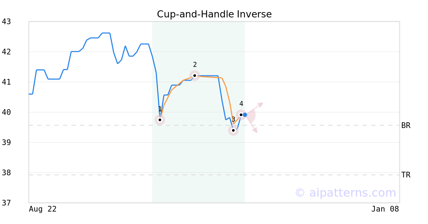Click the number 2 label above the point
428x224 pixels.
[x=195, y=65]
